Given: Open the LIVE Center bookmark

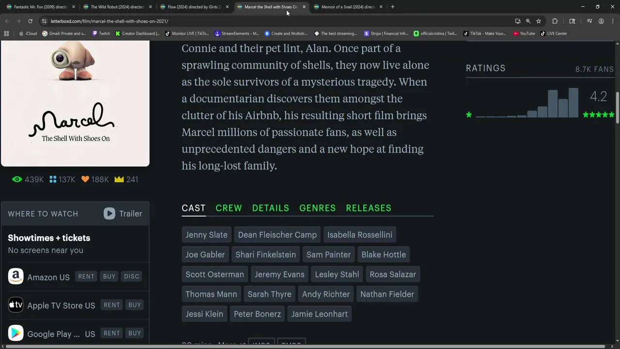Looking at the screenshot, I should click(x=554, y=33).
